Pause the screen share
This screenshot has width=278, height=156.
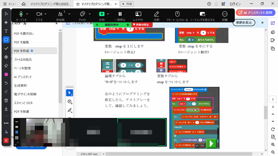pyautogui.click(x=120, y=14)
